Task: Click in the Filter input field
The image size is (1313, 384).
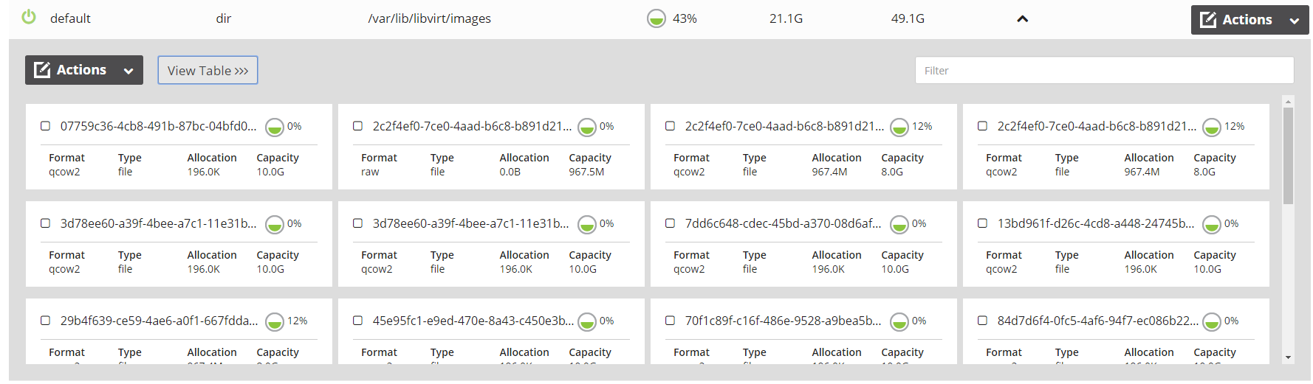Action: (1103, 71)
